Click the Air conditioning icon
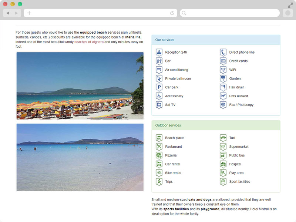The height and width of the screenshot is (222, 296). pyautogui.click(x=159, y=70)
